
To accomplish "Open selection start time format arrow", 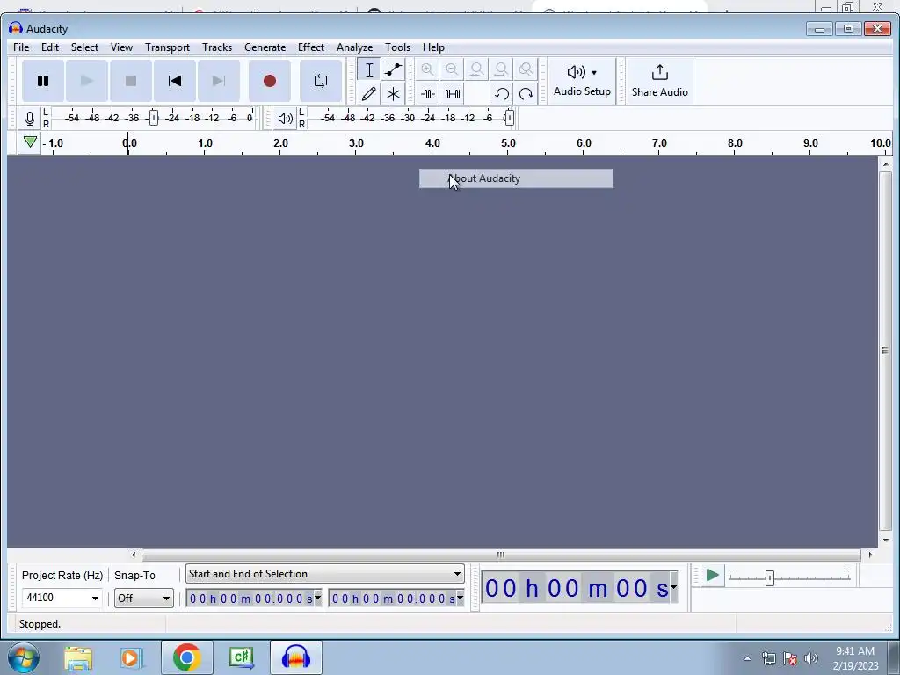I will (x=318, y=598).
